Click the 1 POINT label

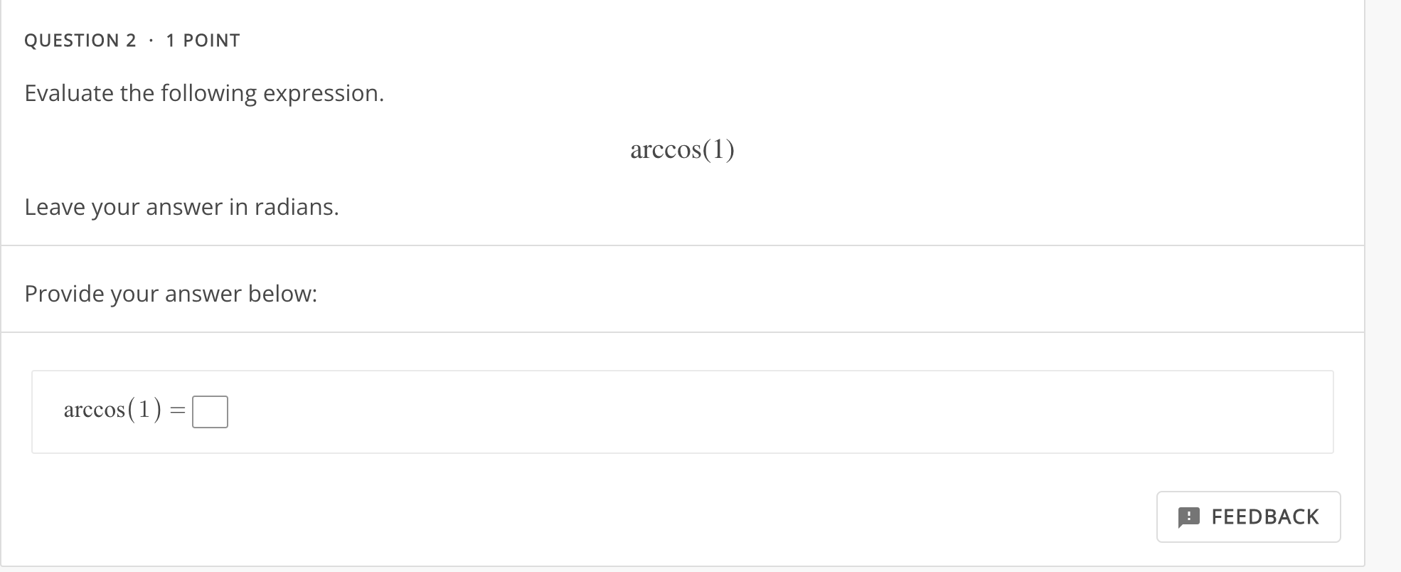pyautogui.click(x=203, y=40)
